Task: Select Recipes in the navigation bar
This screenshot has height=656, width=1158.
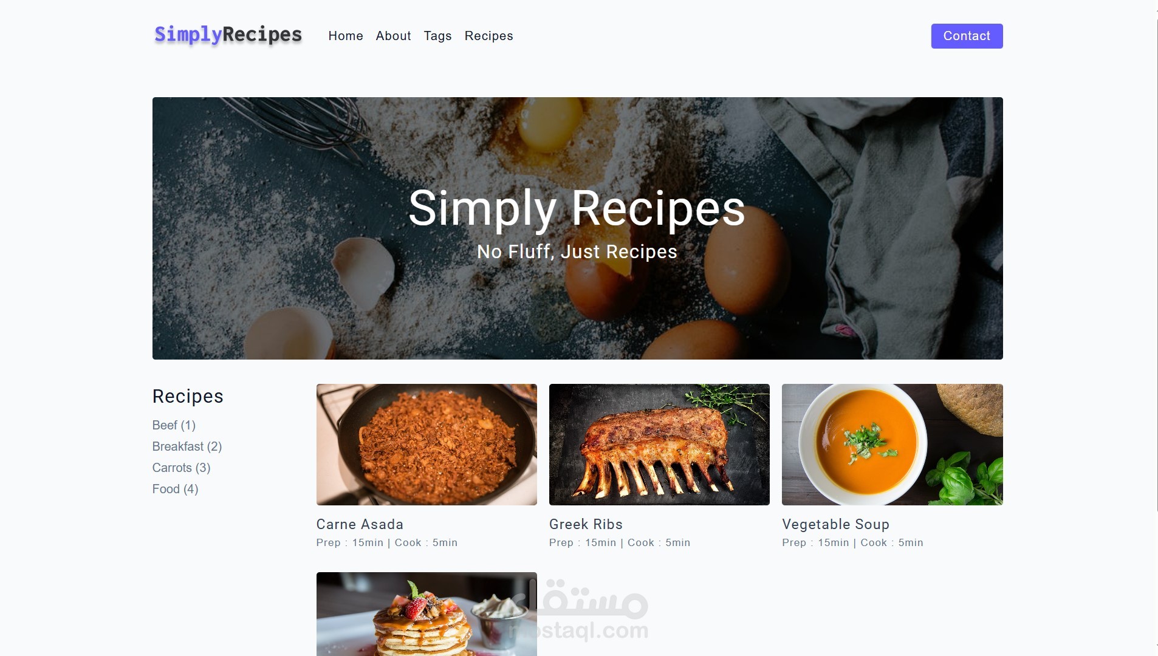Action: 488,36
